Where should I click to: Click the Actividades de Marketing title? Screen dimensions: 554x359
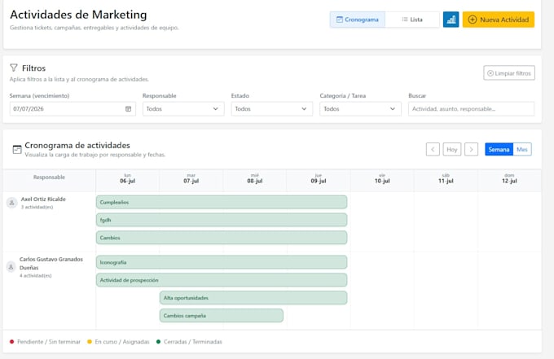(x=78, y=15)
